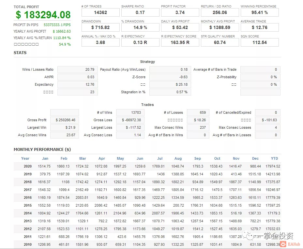Viewport: 303px width, 249px height.
Task: Click the $ -101.63 field
Action: (268, 120)
